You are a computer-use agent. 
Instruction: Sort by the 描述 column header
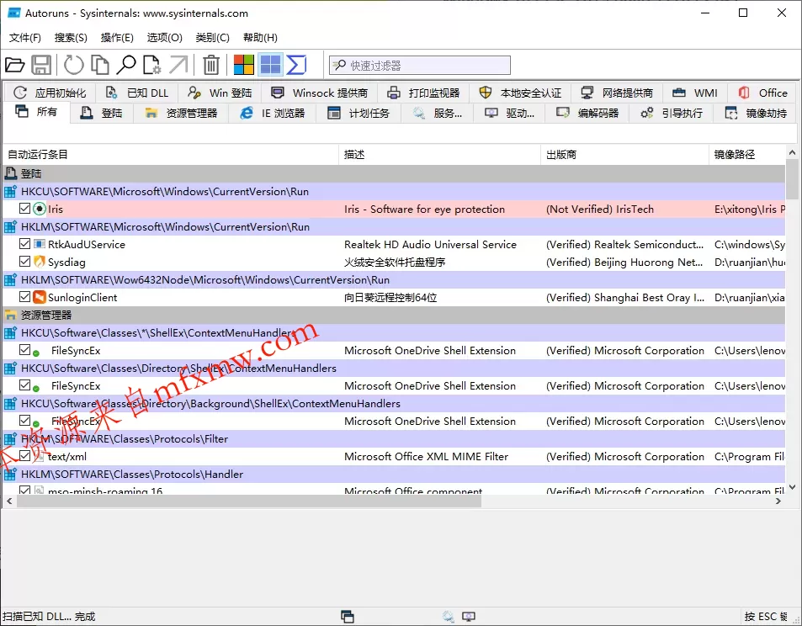(x=439, y=154)
